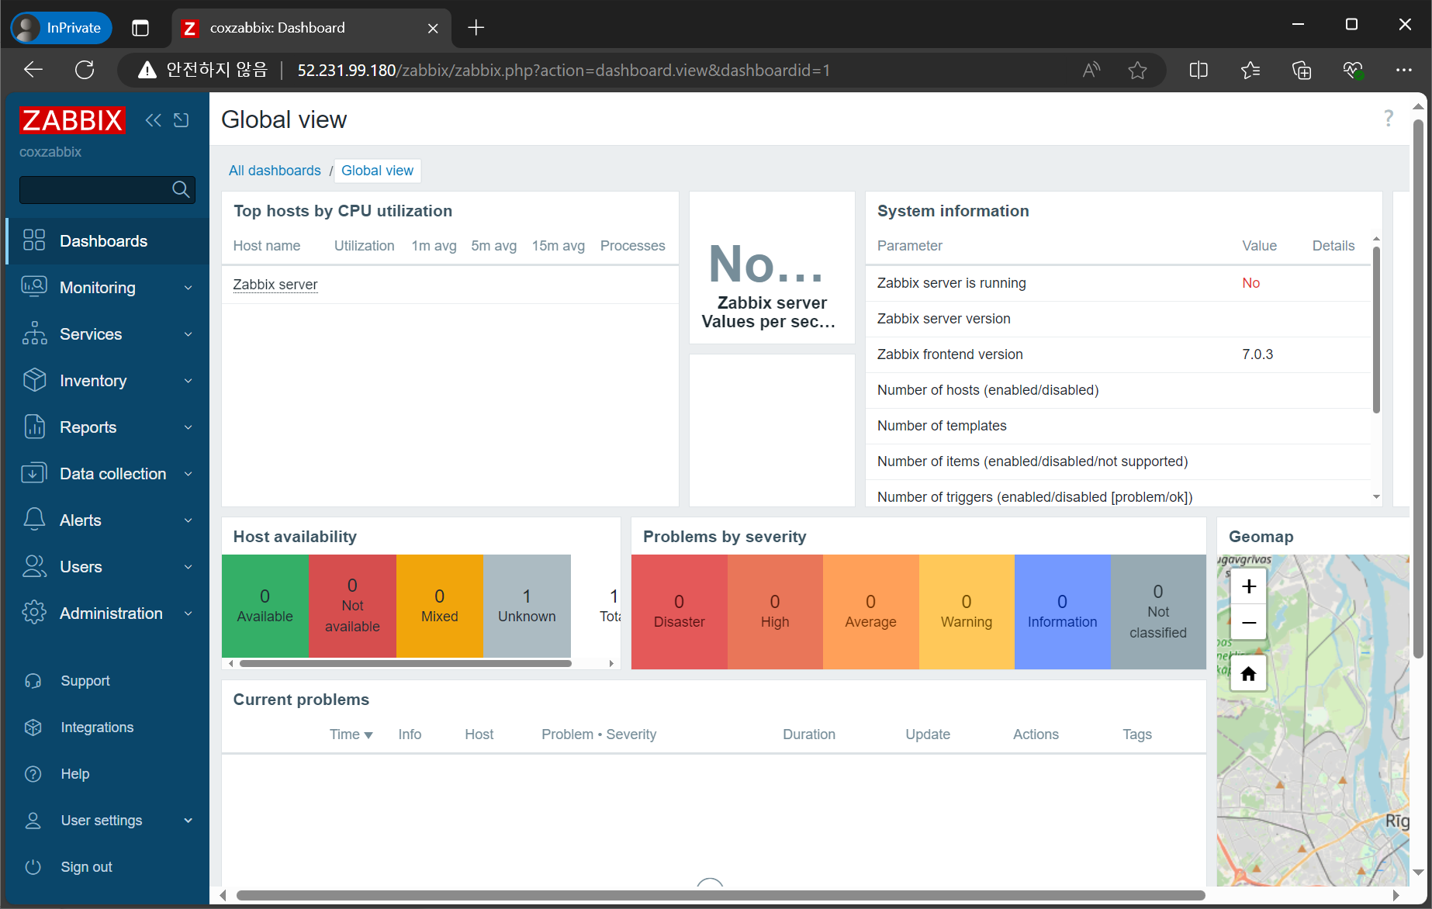This screenshot has width=1432, height=909.
Task: Open the All dashboards breadcrumb link
Action: (x=275, y=171)
